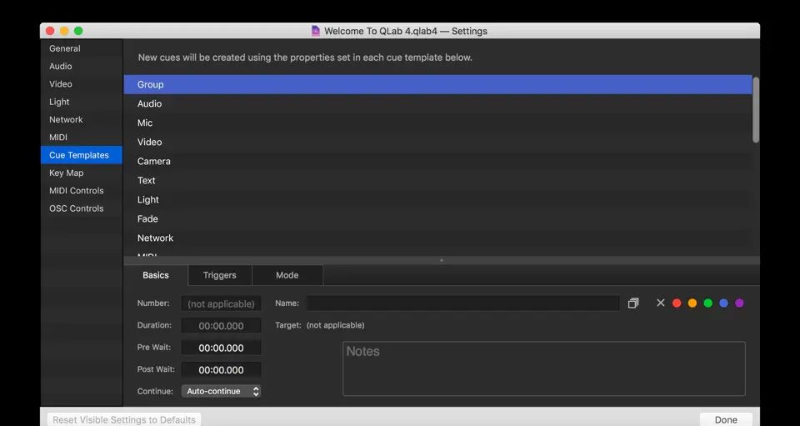Click Reset Visible Settings to Defaults

[x=124, y=419]
